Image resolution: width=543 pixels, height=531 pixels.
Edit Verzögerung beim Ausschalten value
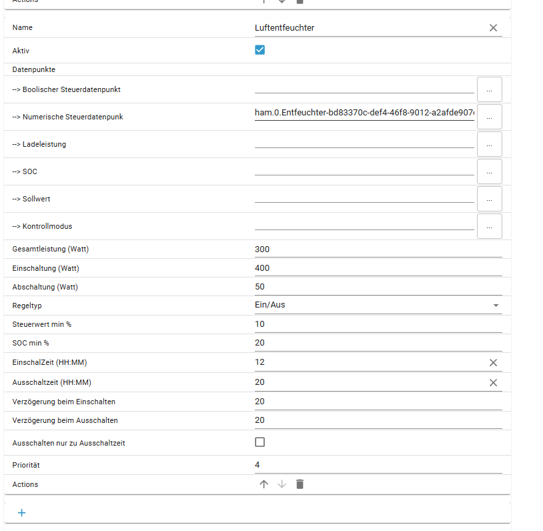click(x=378, y=420)
